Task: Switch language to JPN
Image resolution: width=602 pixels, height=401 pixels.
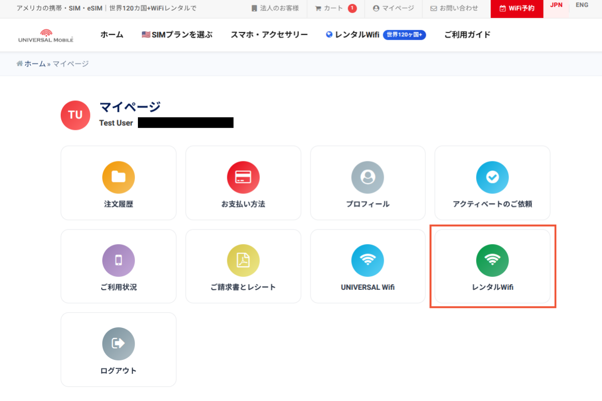Action: click(x=556, y=5)
